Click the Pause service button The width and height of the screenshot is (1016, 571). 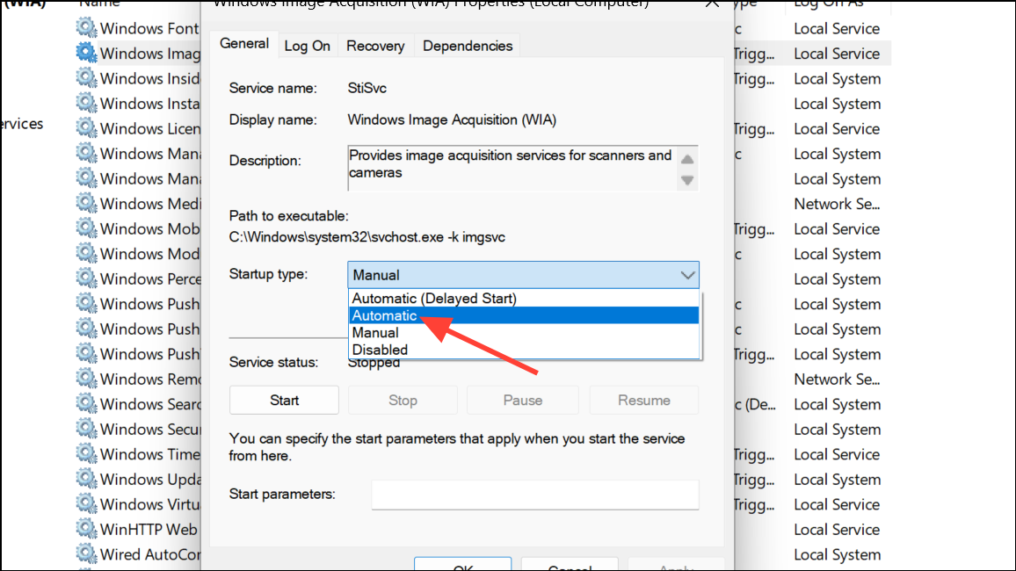click(522, 400)
